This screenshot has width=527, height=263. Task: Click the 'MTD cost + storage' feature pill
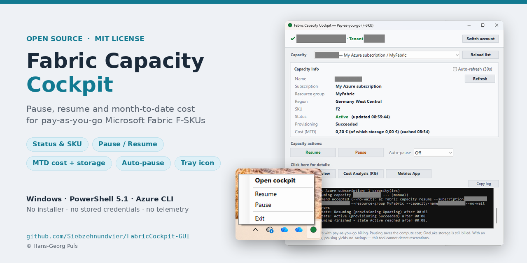[x=69, y=163]
